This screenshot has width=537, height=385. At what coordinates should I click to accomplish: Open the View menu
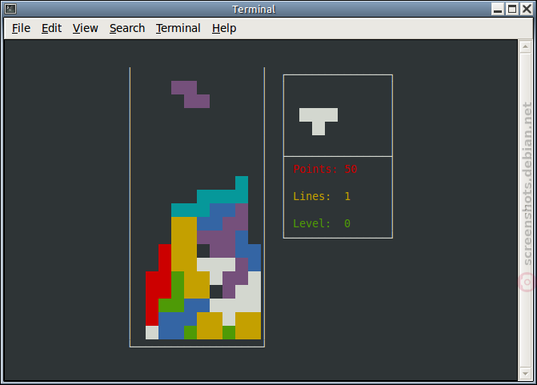(86, 28)
